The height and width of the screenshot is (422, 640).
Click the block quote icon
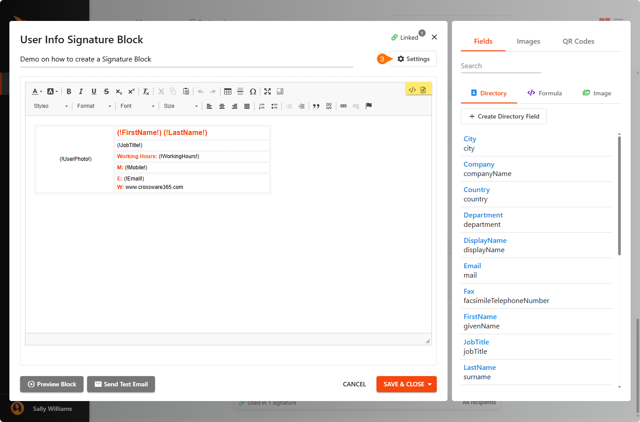[316, 106]
